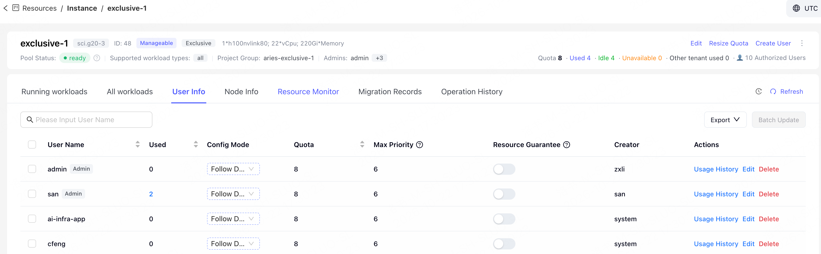Viewport: 821px width, 254px height.
Task: Click the authorized users person icon
Action: coord(740,58)
